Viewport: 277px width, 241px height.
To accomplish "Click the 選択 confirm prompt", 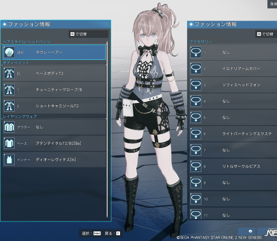I will [x=91, y=233].
